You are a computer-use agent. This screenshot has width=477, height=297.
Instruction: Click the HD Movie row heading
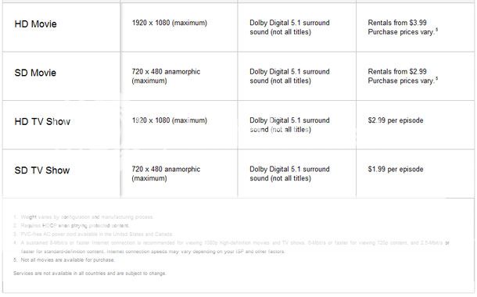click(x=36, y=24)
